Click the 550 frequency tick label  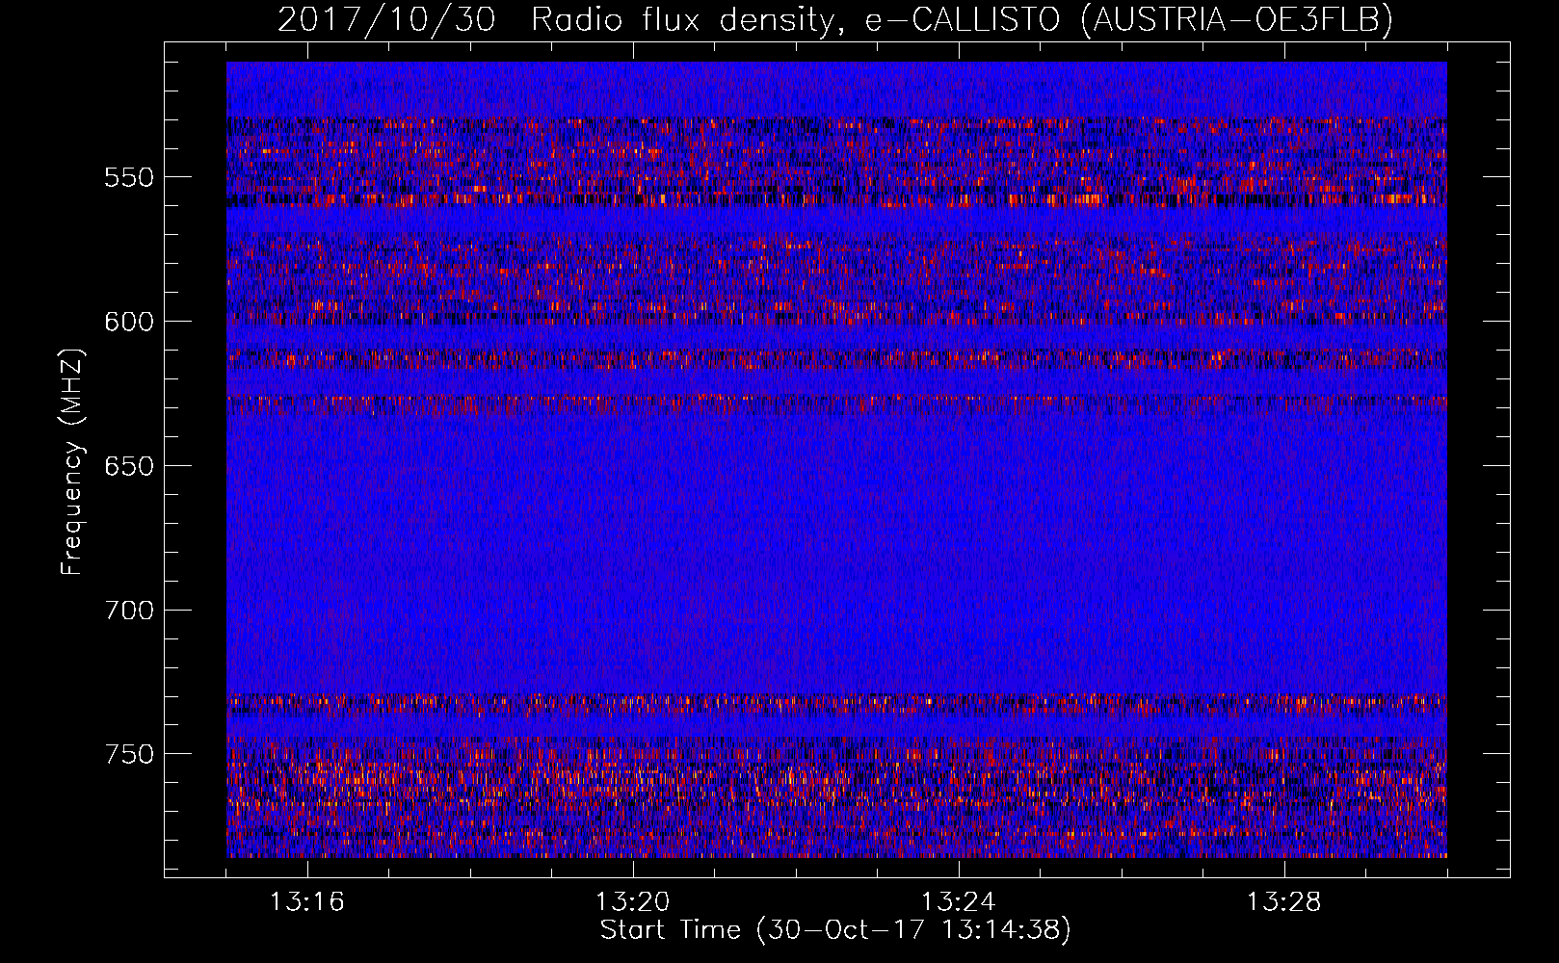[129, 178]
